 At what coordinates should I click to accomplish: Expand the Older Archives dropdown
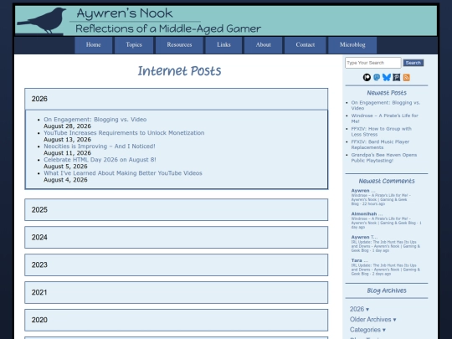coord(372,320)
